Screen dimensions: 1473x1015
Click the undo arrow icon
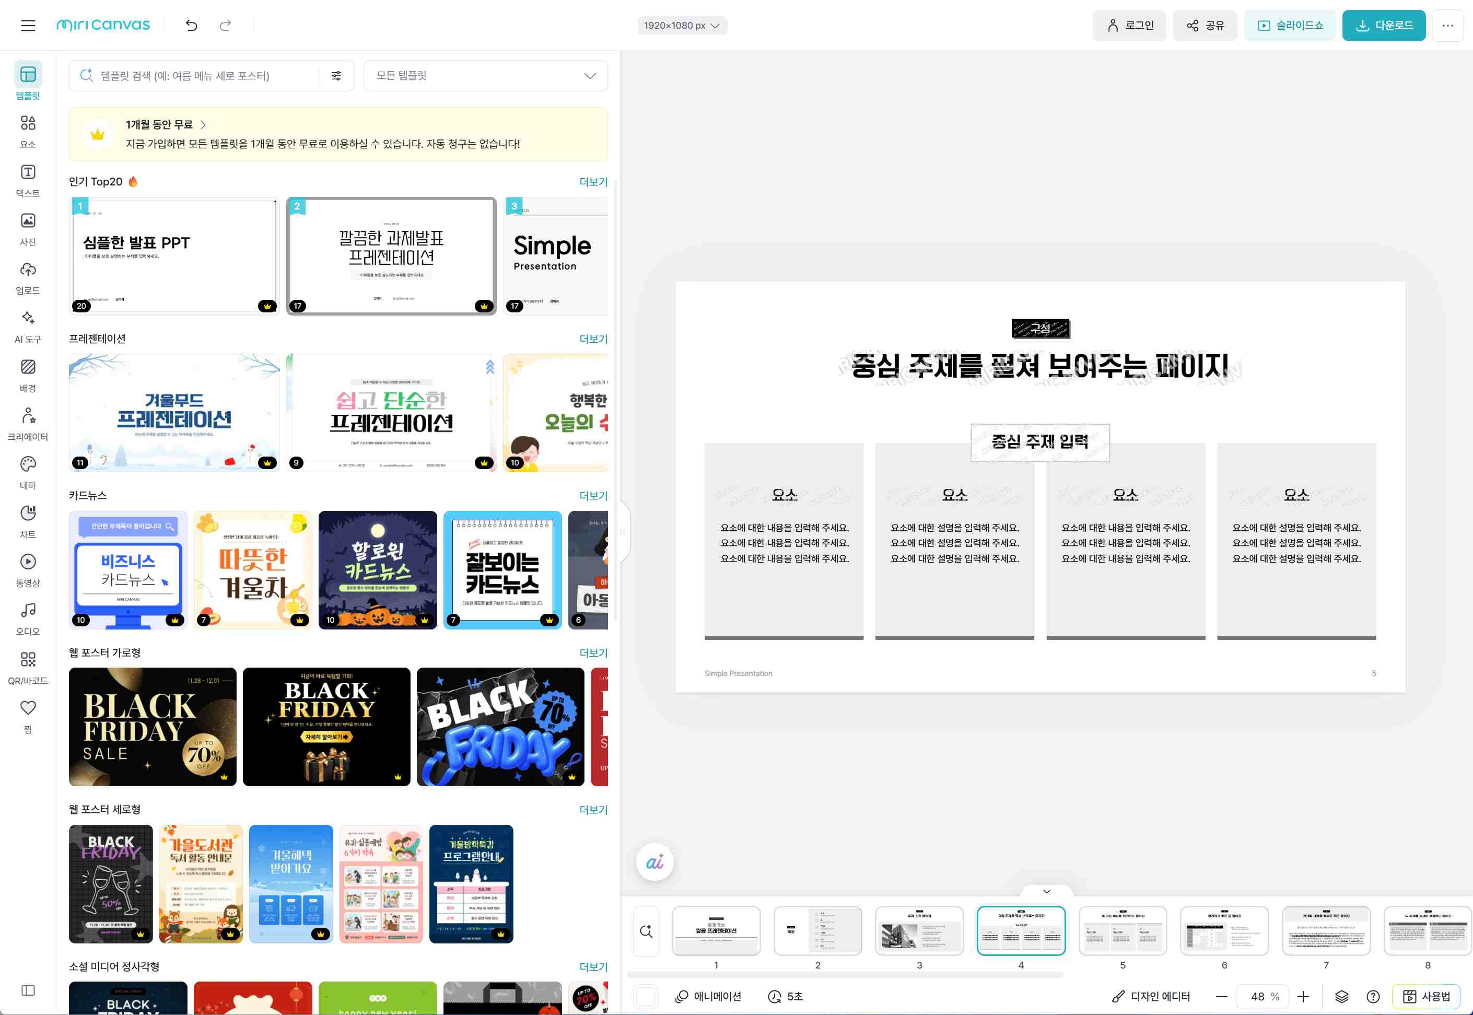191,26
